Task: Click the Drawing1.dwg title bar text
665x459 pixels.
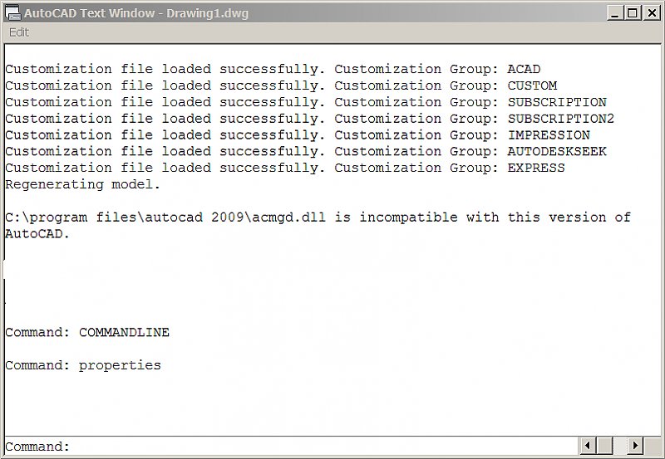Action: [x=207, y=13]
